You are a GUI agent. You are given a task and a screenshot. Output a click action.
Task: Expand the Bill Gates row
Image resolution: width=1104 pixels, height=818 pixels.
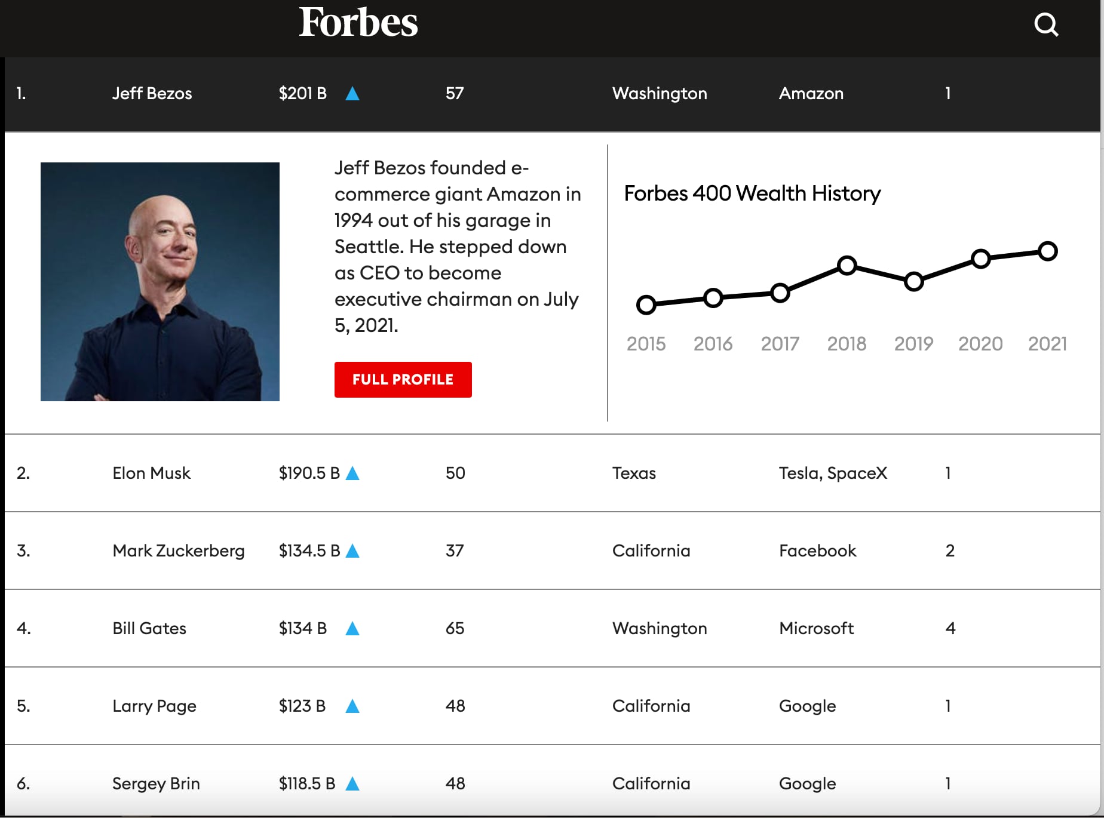tap(538, 628)
